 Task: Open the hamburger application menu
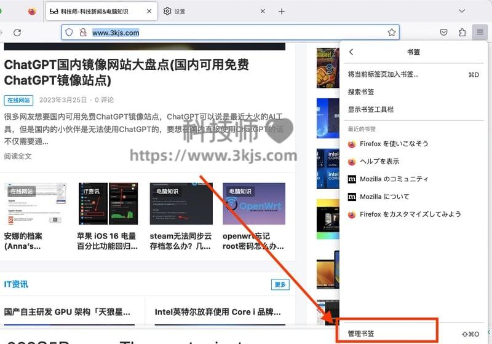[x=480, y=32]
